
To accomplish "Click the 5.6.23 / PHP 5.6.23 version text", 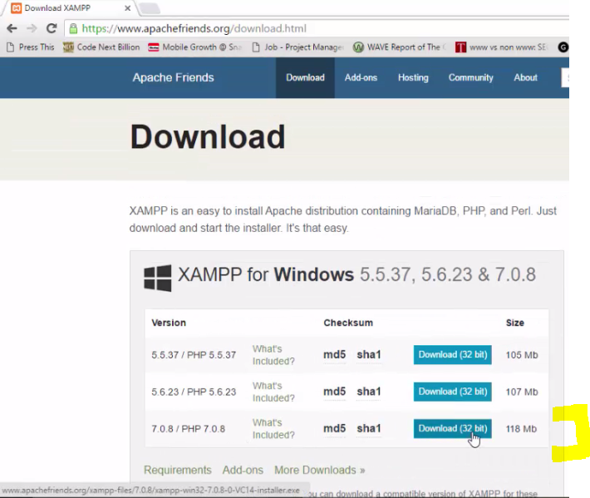I will [194, 392].
